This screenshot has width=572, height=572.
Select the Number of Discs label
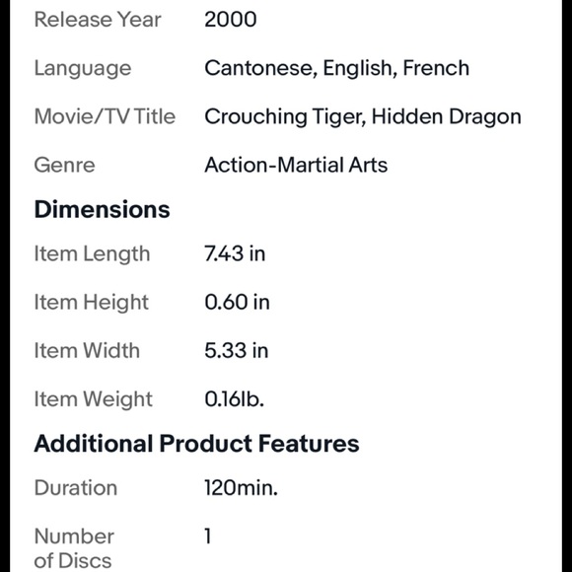pyautogui.click(x=74, y=548)
